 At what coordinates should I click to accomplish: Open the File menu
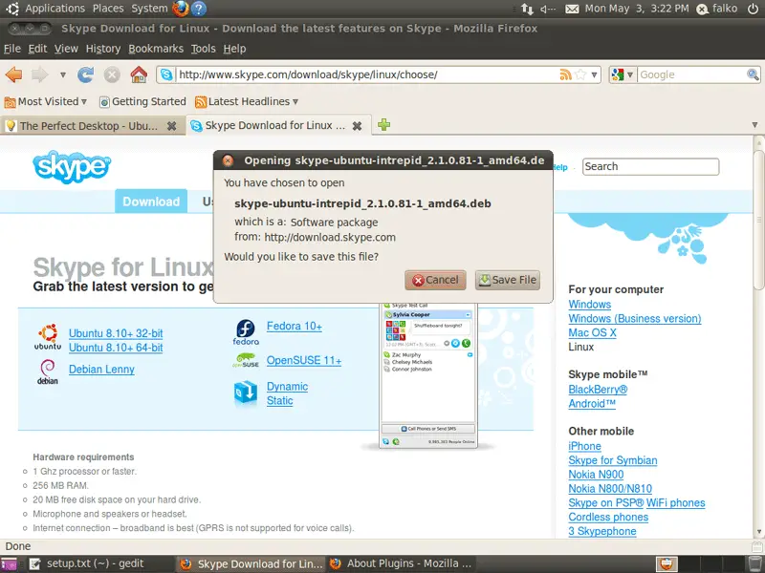[x=12, y=49]
